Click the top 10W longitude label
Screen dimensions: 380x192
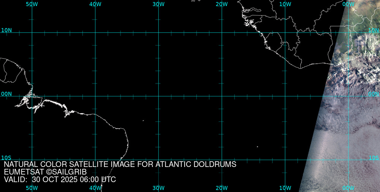[x=285, y=4]
